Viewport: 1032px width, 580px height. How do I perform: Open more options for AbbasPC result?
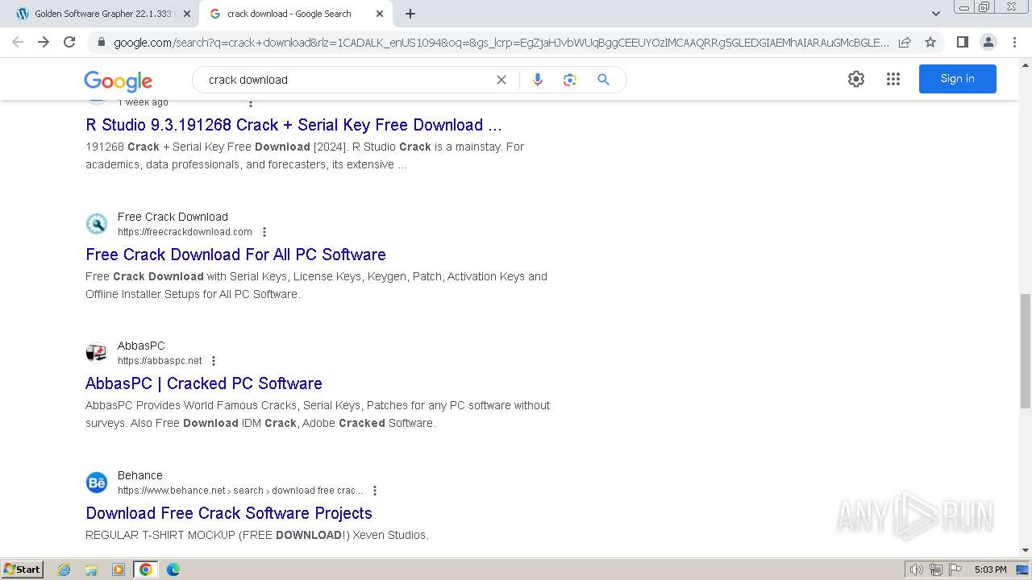pos(214,361)
